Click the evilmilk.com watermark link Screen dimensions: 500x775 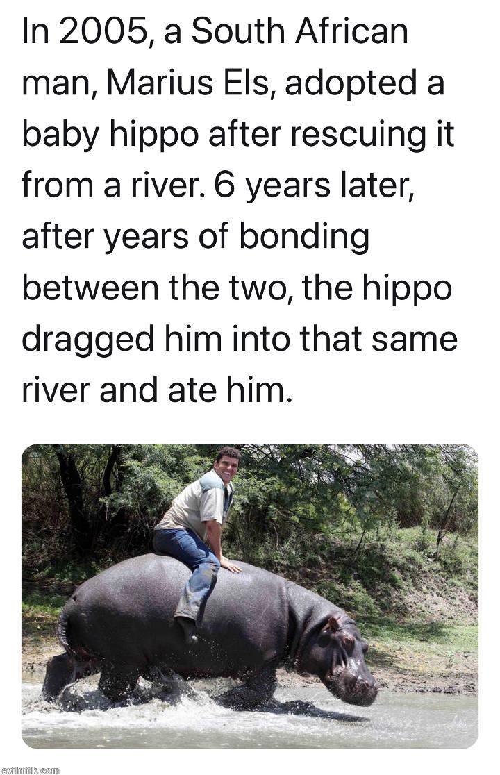click(x=30, y=770)
